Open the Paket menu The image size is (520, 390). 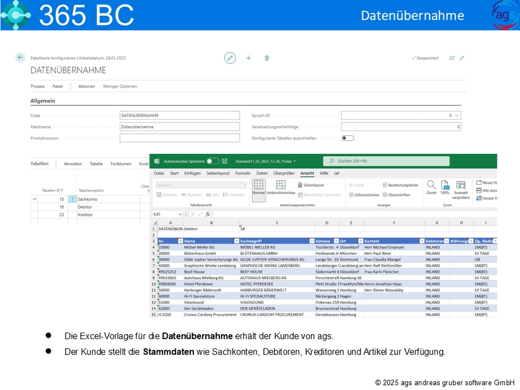pyautogui.click(x=57, y=86)
